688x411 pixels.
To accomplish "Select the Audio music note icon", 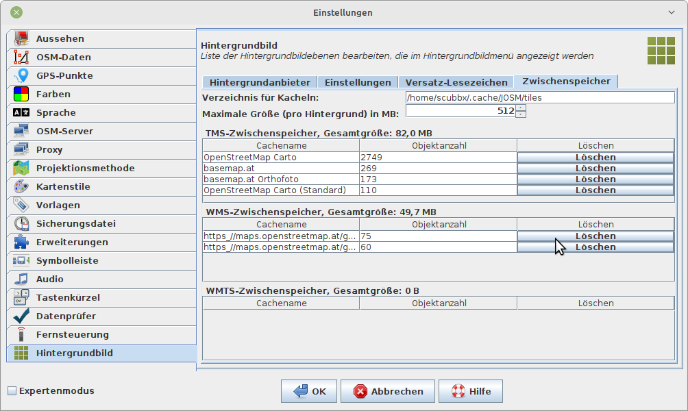I will 22,279.
